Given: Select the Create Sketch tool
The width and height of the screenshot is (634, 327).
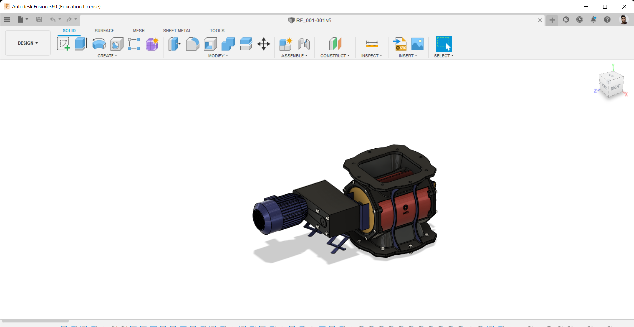Looking at the screenshot, I should tap(63, 44).
